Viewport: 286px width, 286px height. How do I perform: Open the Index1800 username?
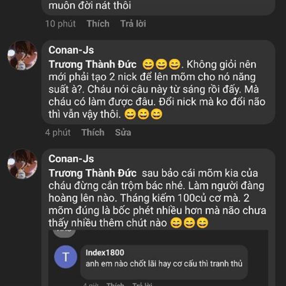[105, 253]
